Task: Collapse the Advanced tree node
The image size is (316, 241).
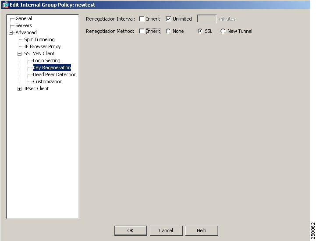Action: click(11, 32)
